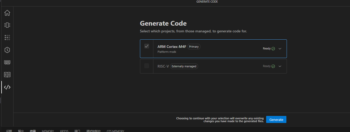Click the ARM Cortex-M4F project name
Image resolution: width=350 pixels, height=132 pixels.
click(x=172, y=47)
